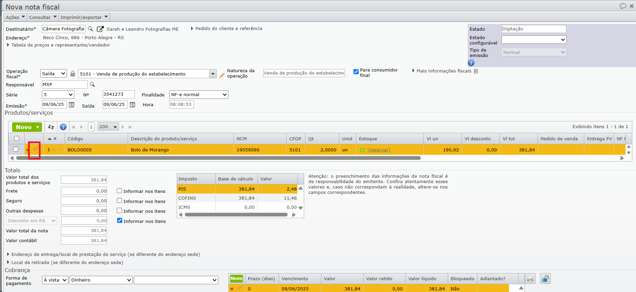
Task: Edit the payment installment with pencil
Action: pos(239,289)
